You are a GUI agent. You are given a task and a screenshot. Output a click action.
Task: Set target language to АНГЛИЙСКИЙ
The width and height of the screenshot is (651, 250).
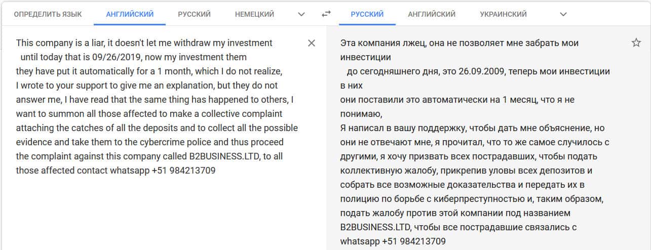coord(432,14)
